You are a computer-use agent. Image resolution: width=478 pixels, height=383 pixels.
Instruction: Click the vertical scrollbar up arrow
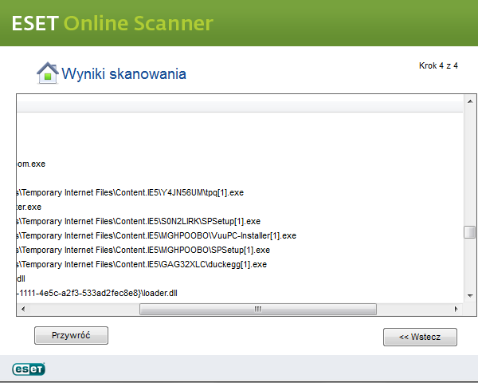pyautogui.click(x=470, y=101)
